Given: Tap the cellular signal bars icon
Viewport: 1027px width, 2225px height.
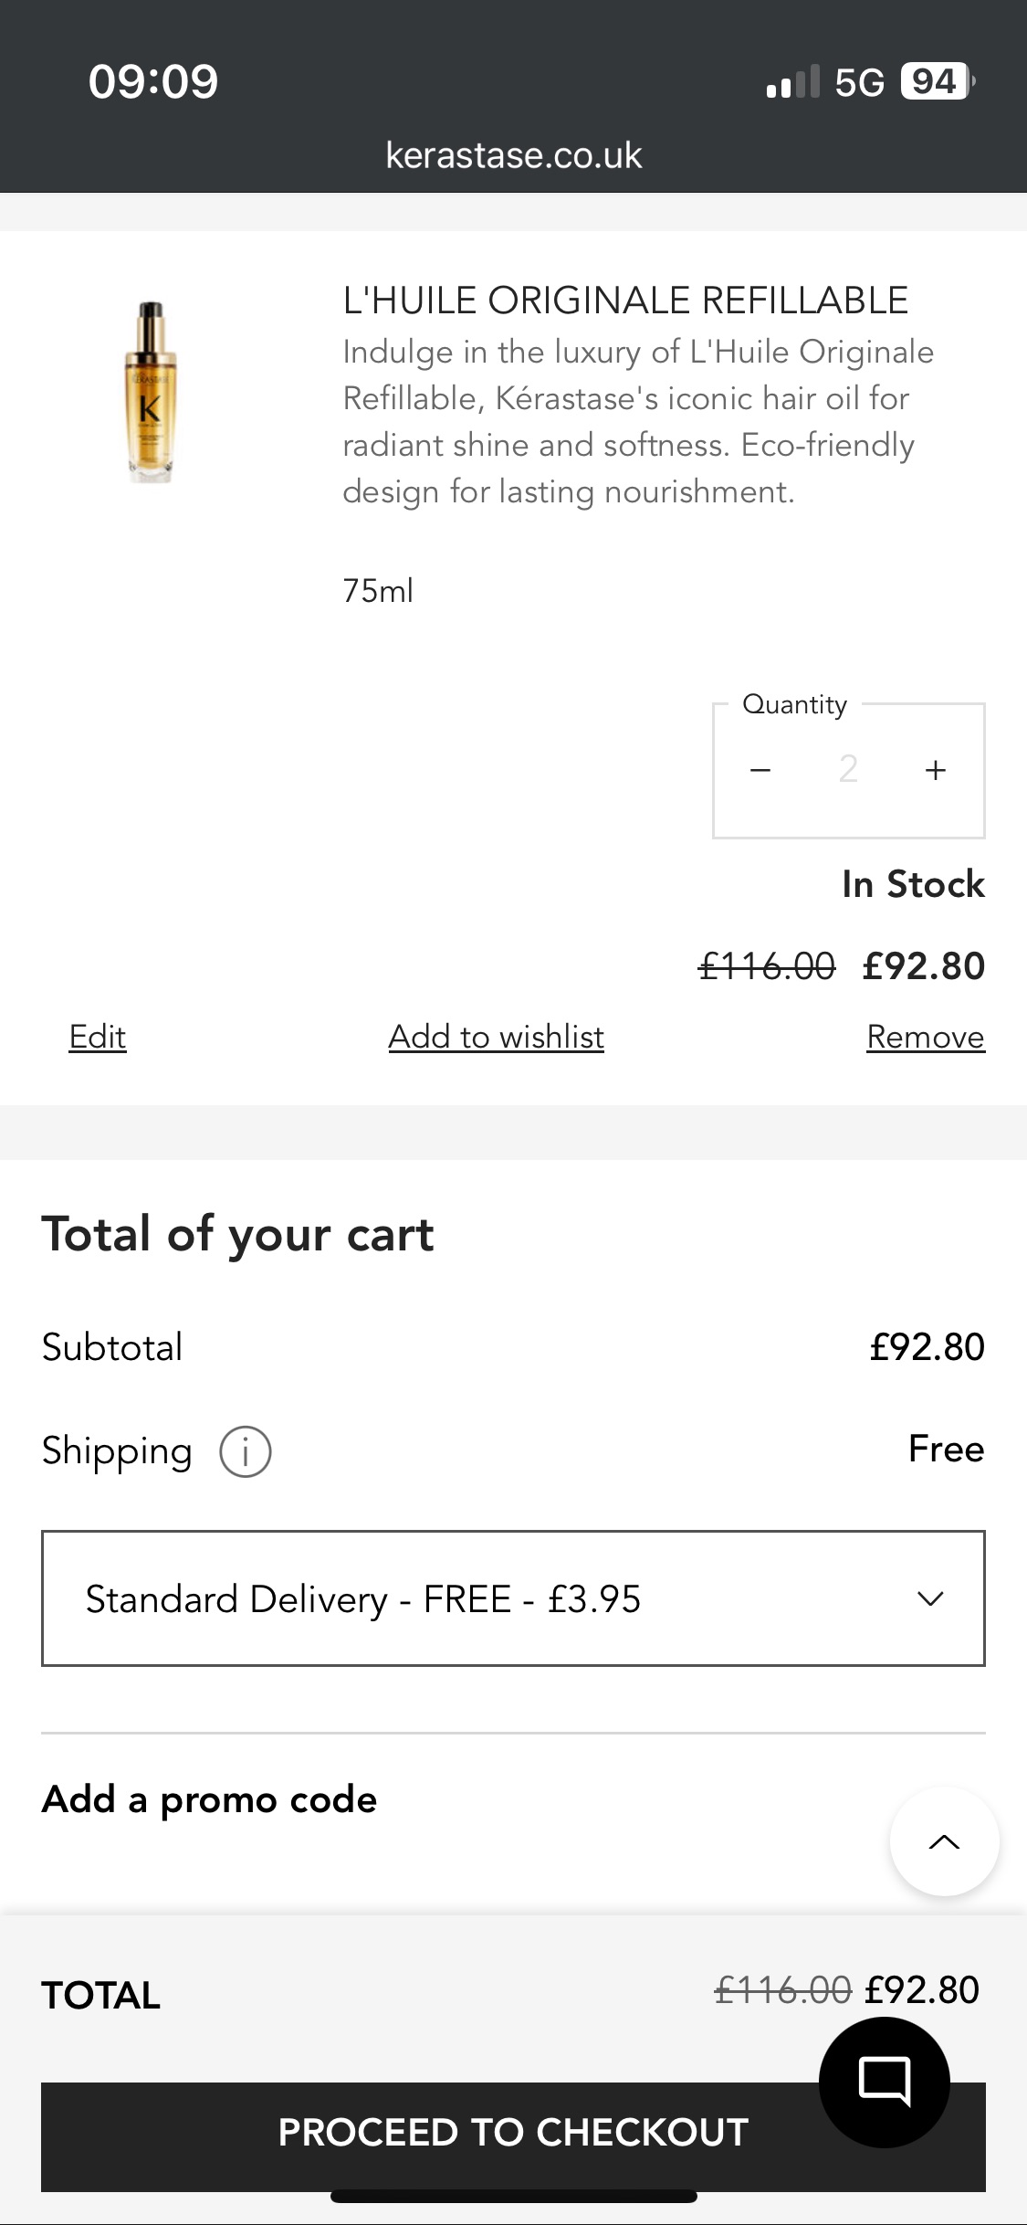Looking at the screenshot, I should click(x=792, y=82).
